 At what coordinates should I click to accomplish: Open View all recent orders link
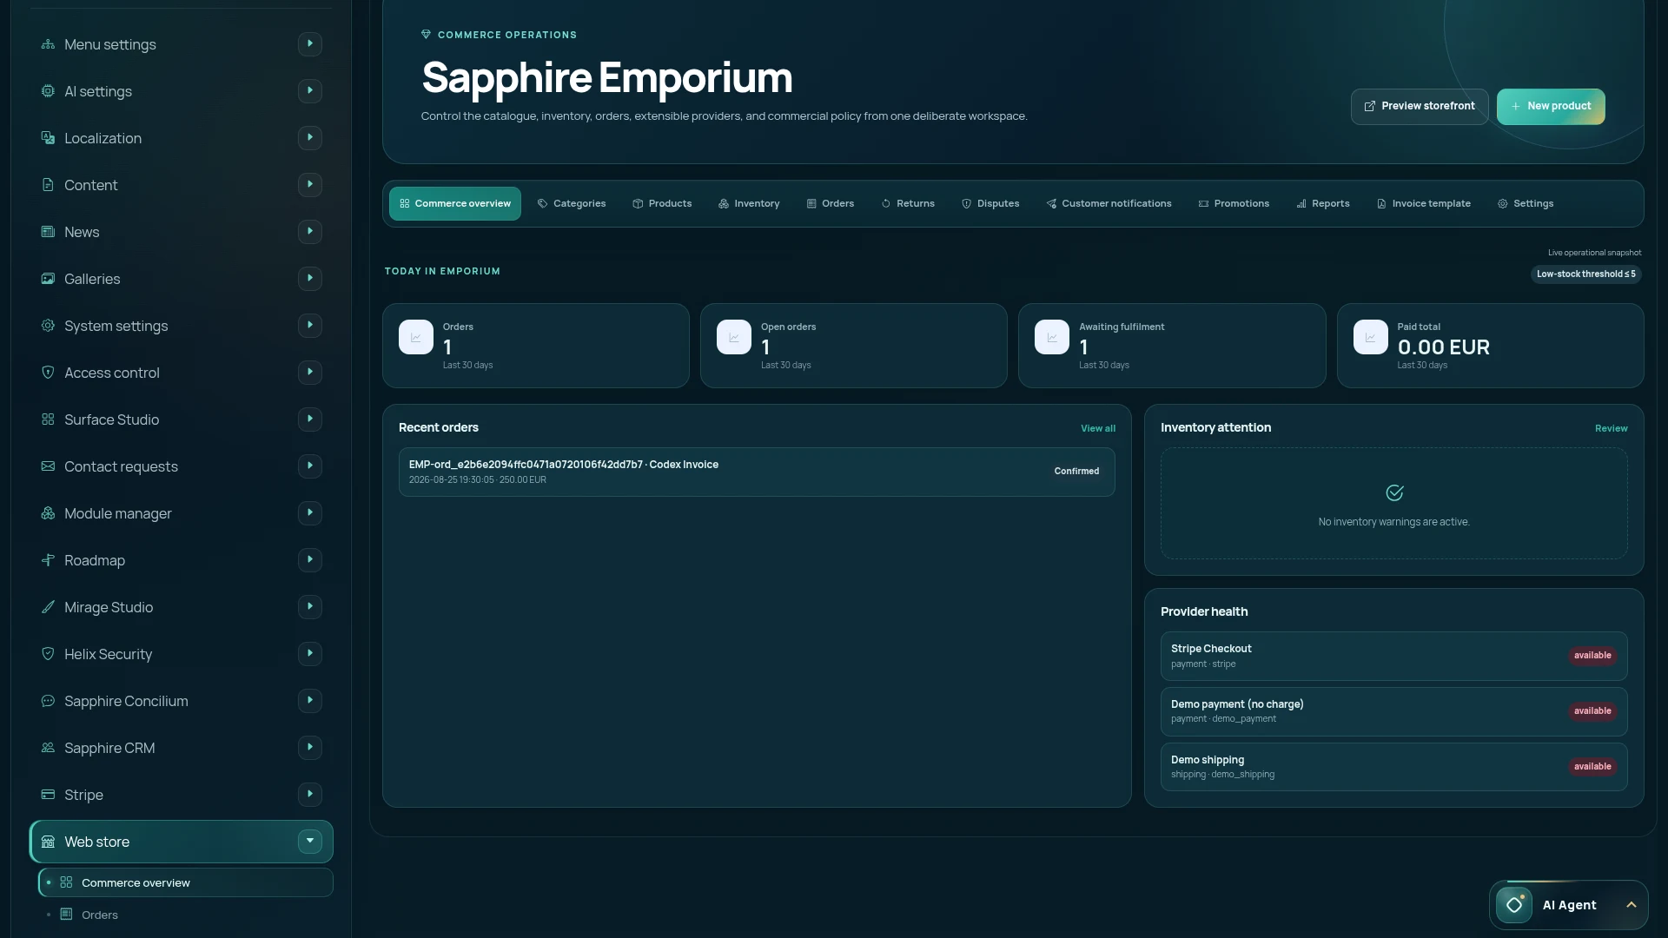pos(1098,428)
